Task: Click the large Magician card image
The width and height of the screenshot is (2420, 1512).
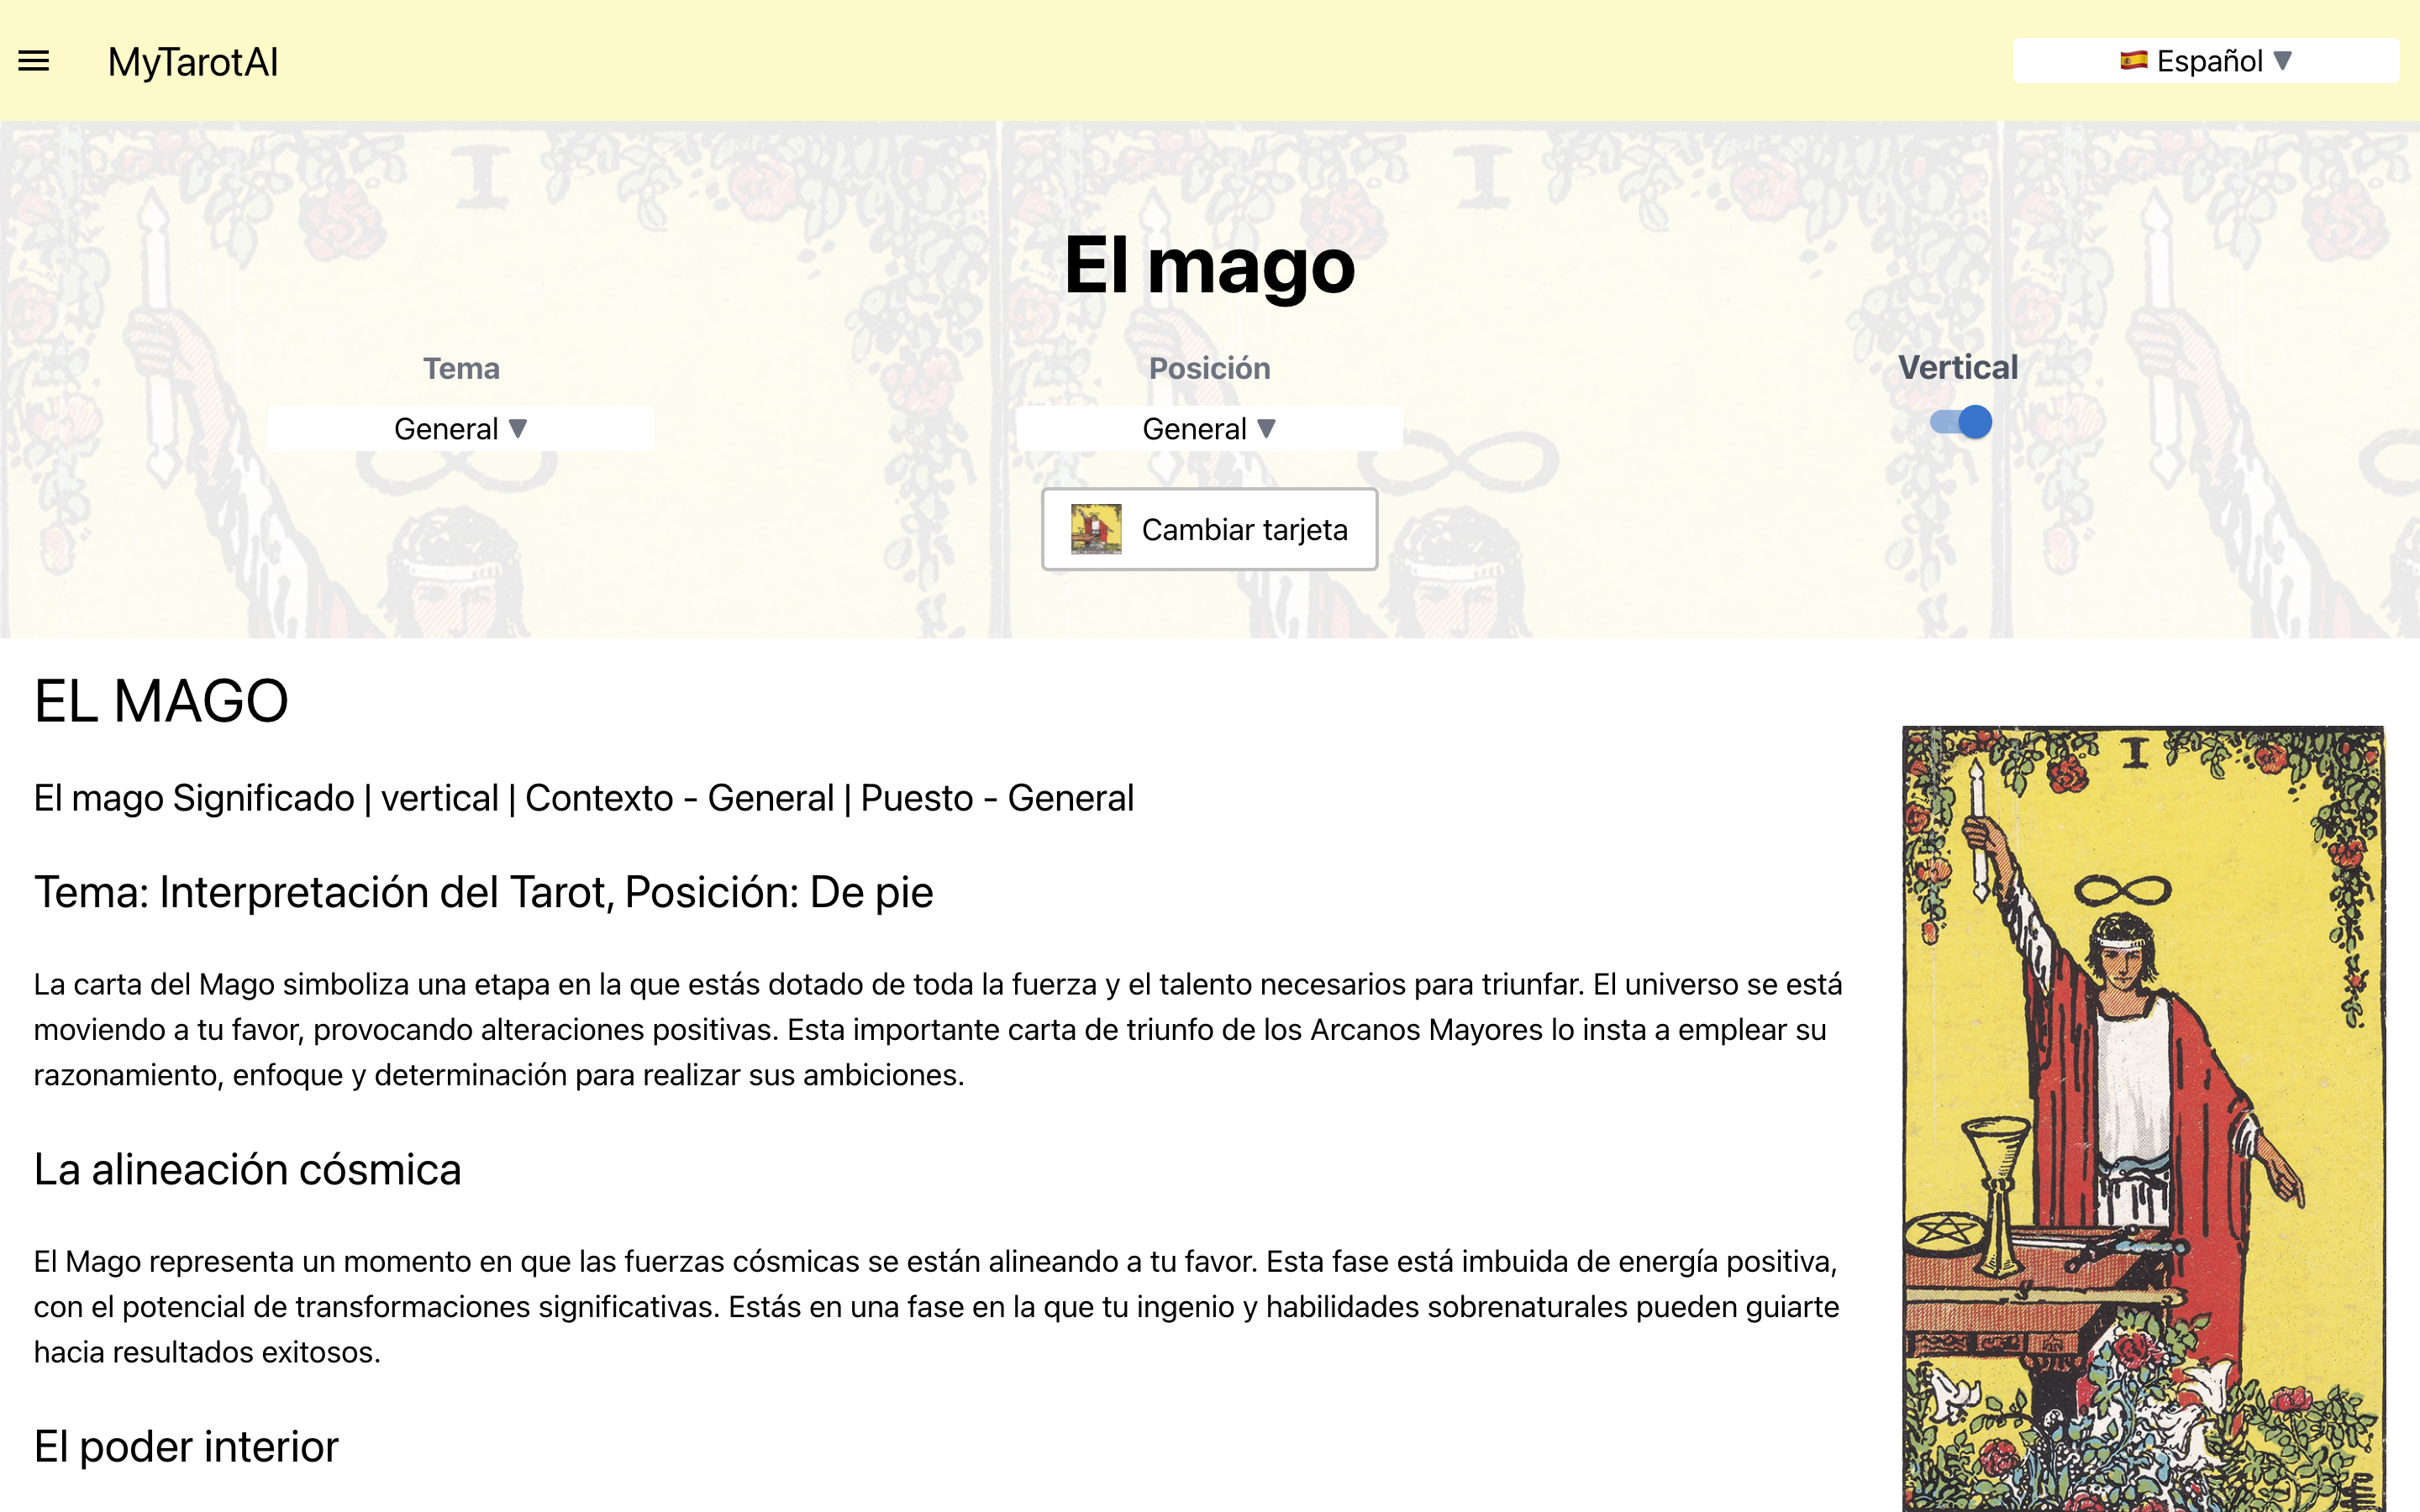Action: point(2143,1118)
